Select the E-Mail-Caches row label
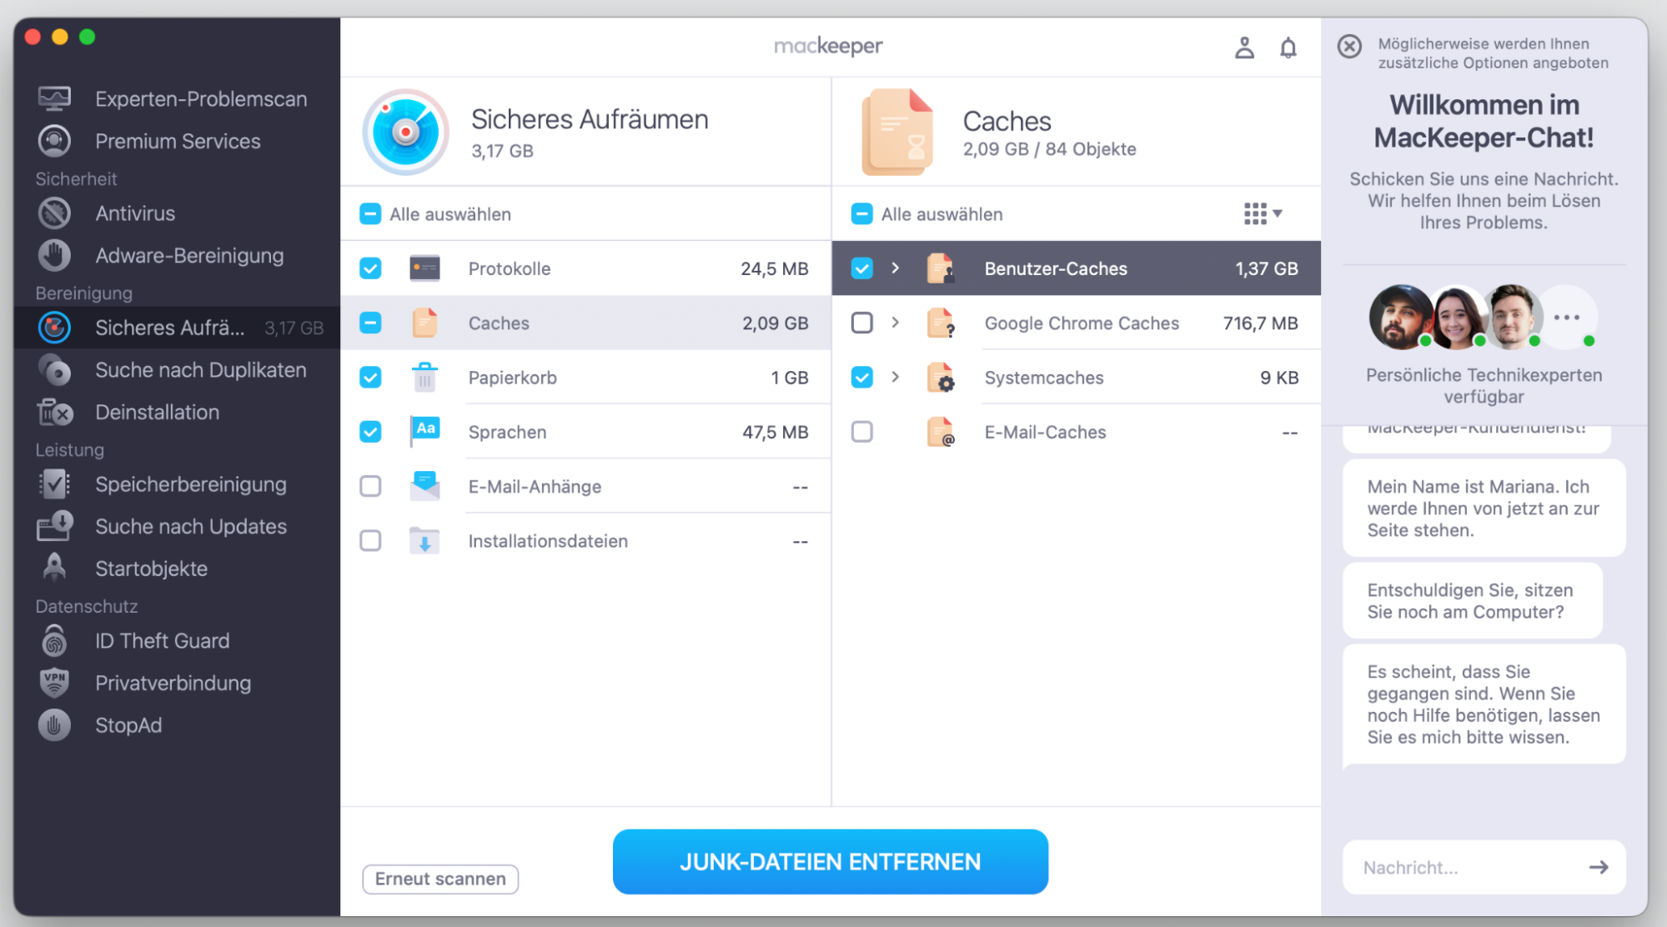The width and height of the screenshot is (1667, 927). tap(1045, 432)
